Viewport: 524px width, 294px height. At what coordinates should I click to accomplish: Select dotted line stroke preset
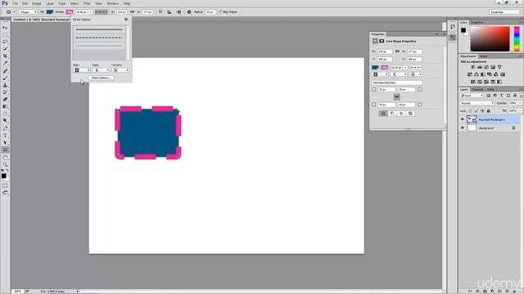[99, 46]
